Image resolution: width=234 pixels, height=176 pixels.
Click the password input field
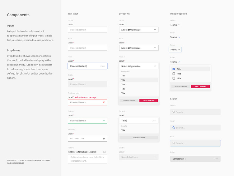(87, 139)
